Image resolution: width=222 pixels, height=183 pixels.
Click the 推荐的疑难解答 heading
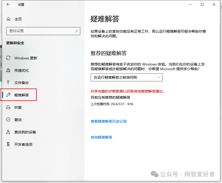click(109, 53)
